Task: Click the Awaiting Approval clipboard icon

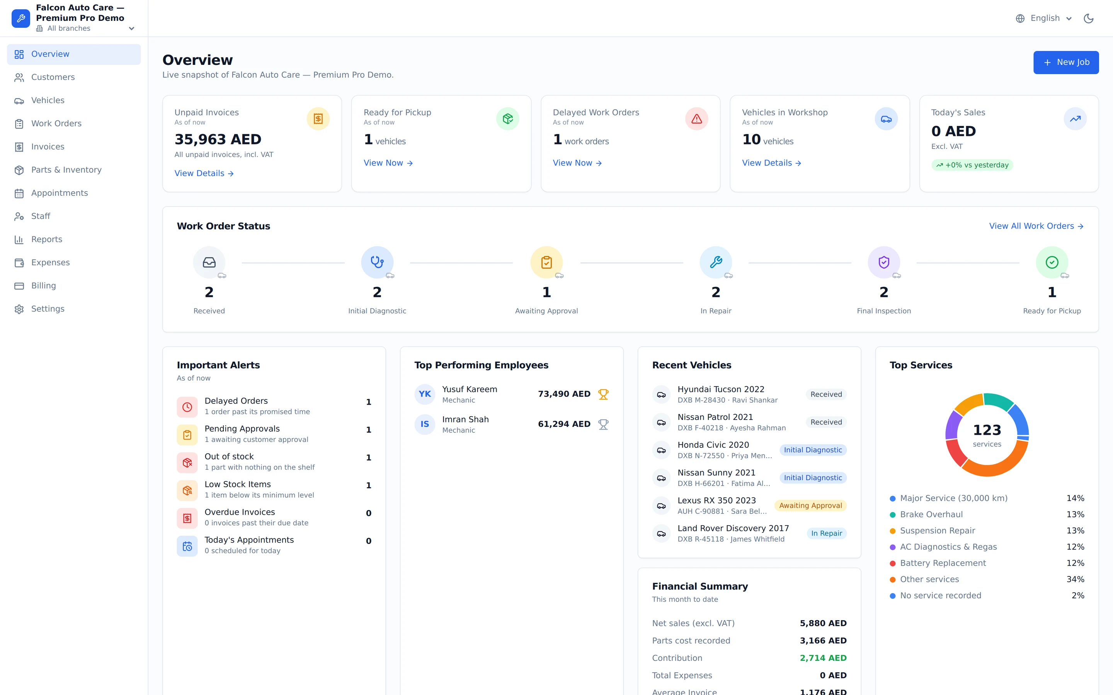Action: pos(546,263)
